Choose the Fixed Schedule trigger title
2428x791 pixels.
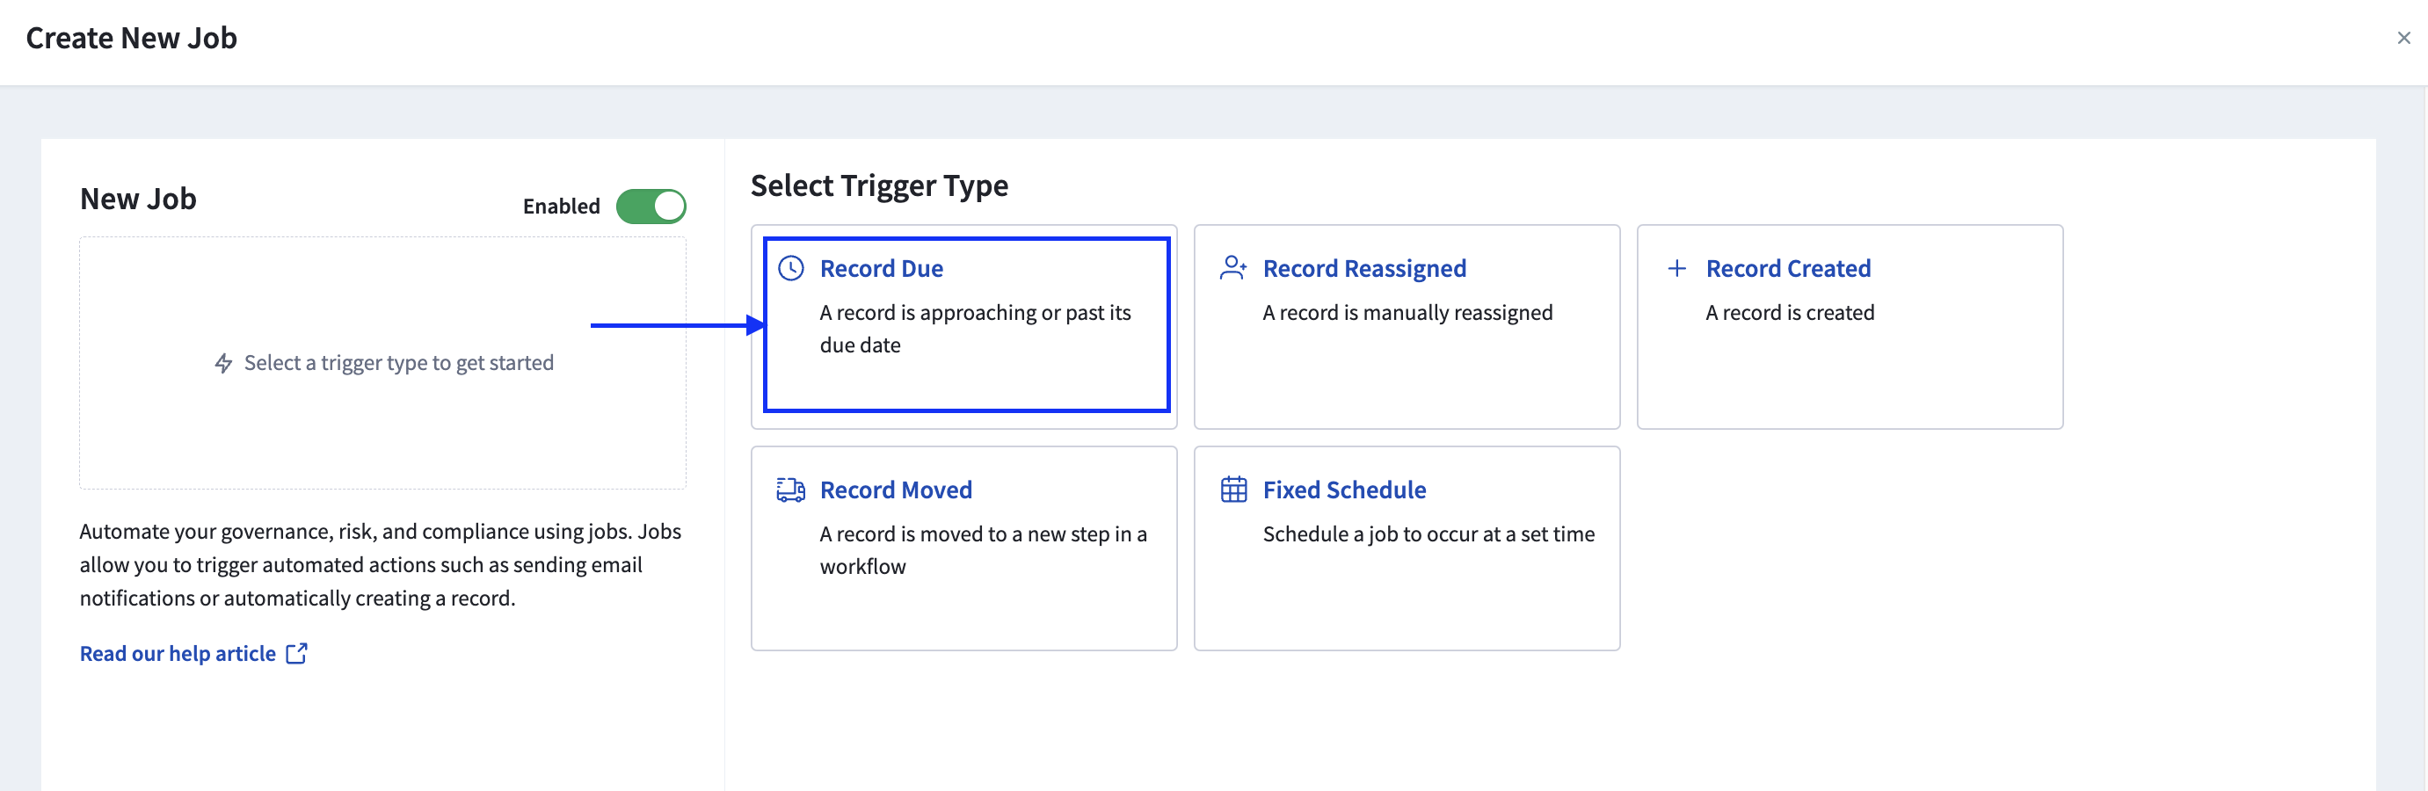[1344, 490]
